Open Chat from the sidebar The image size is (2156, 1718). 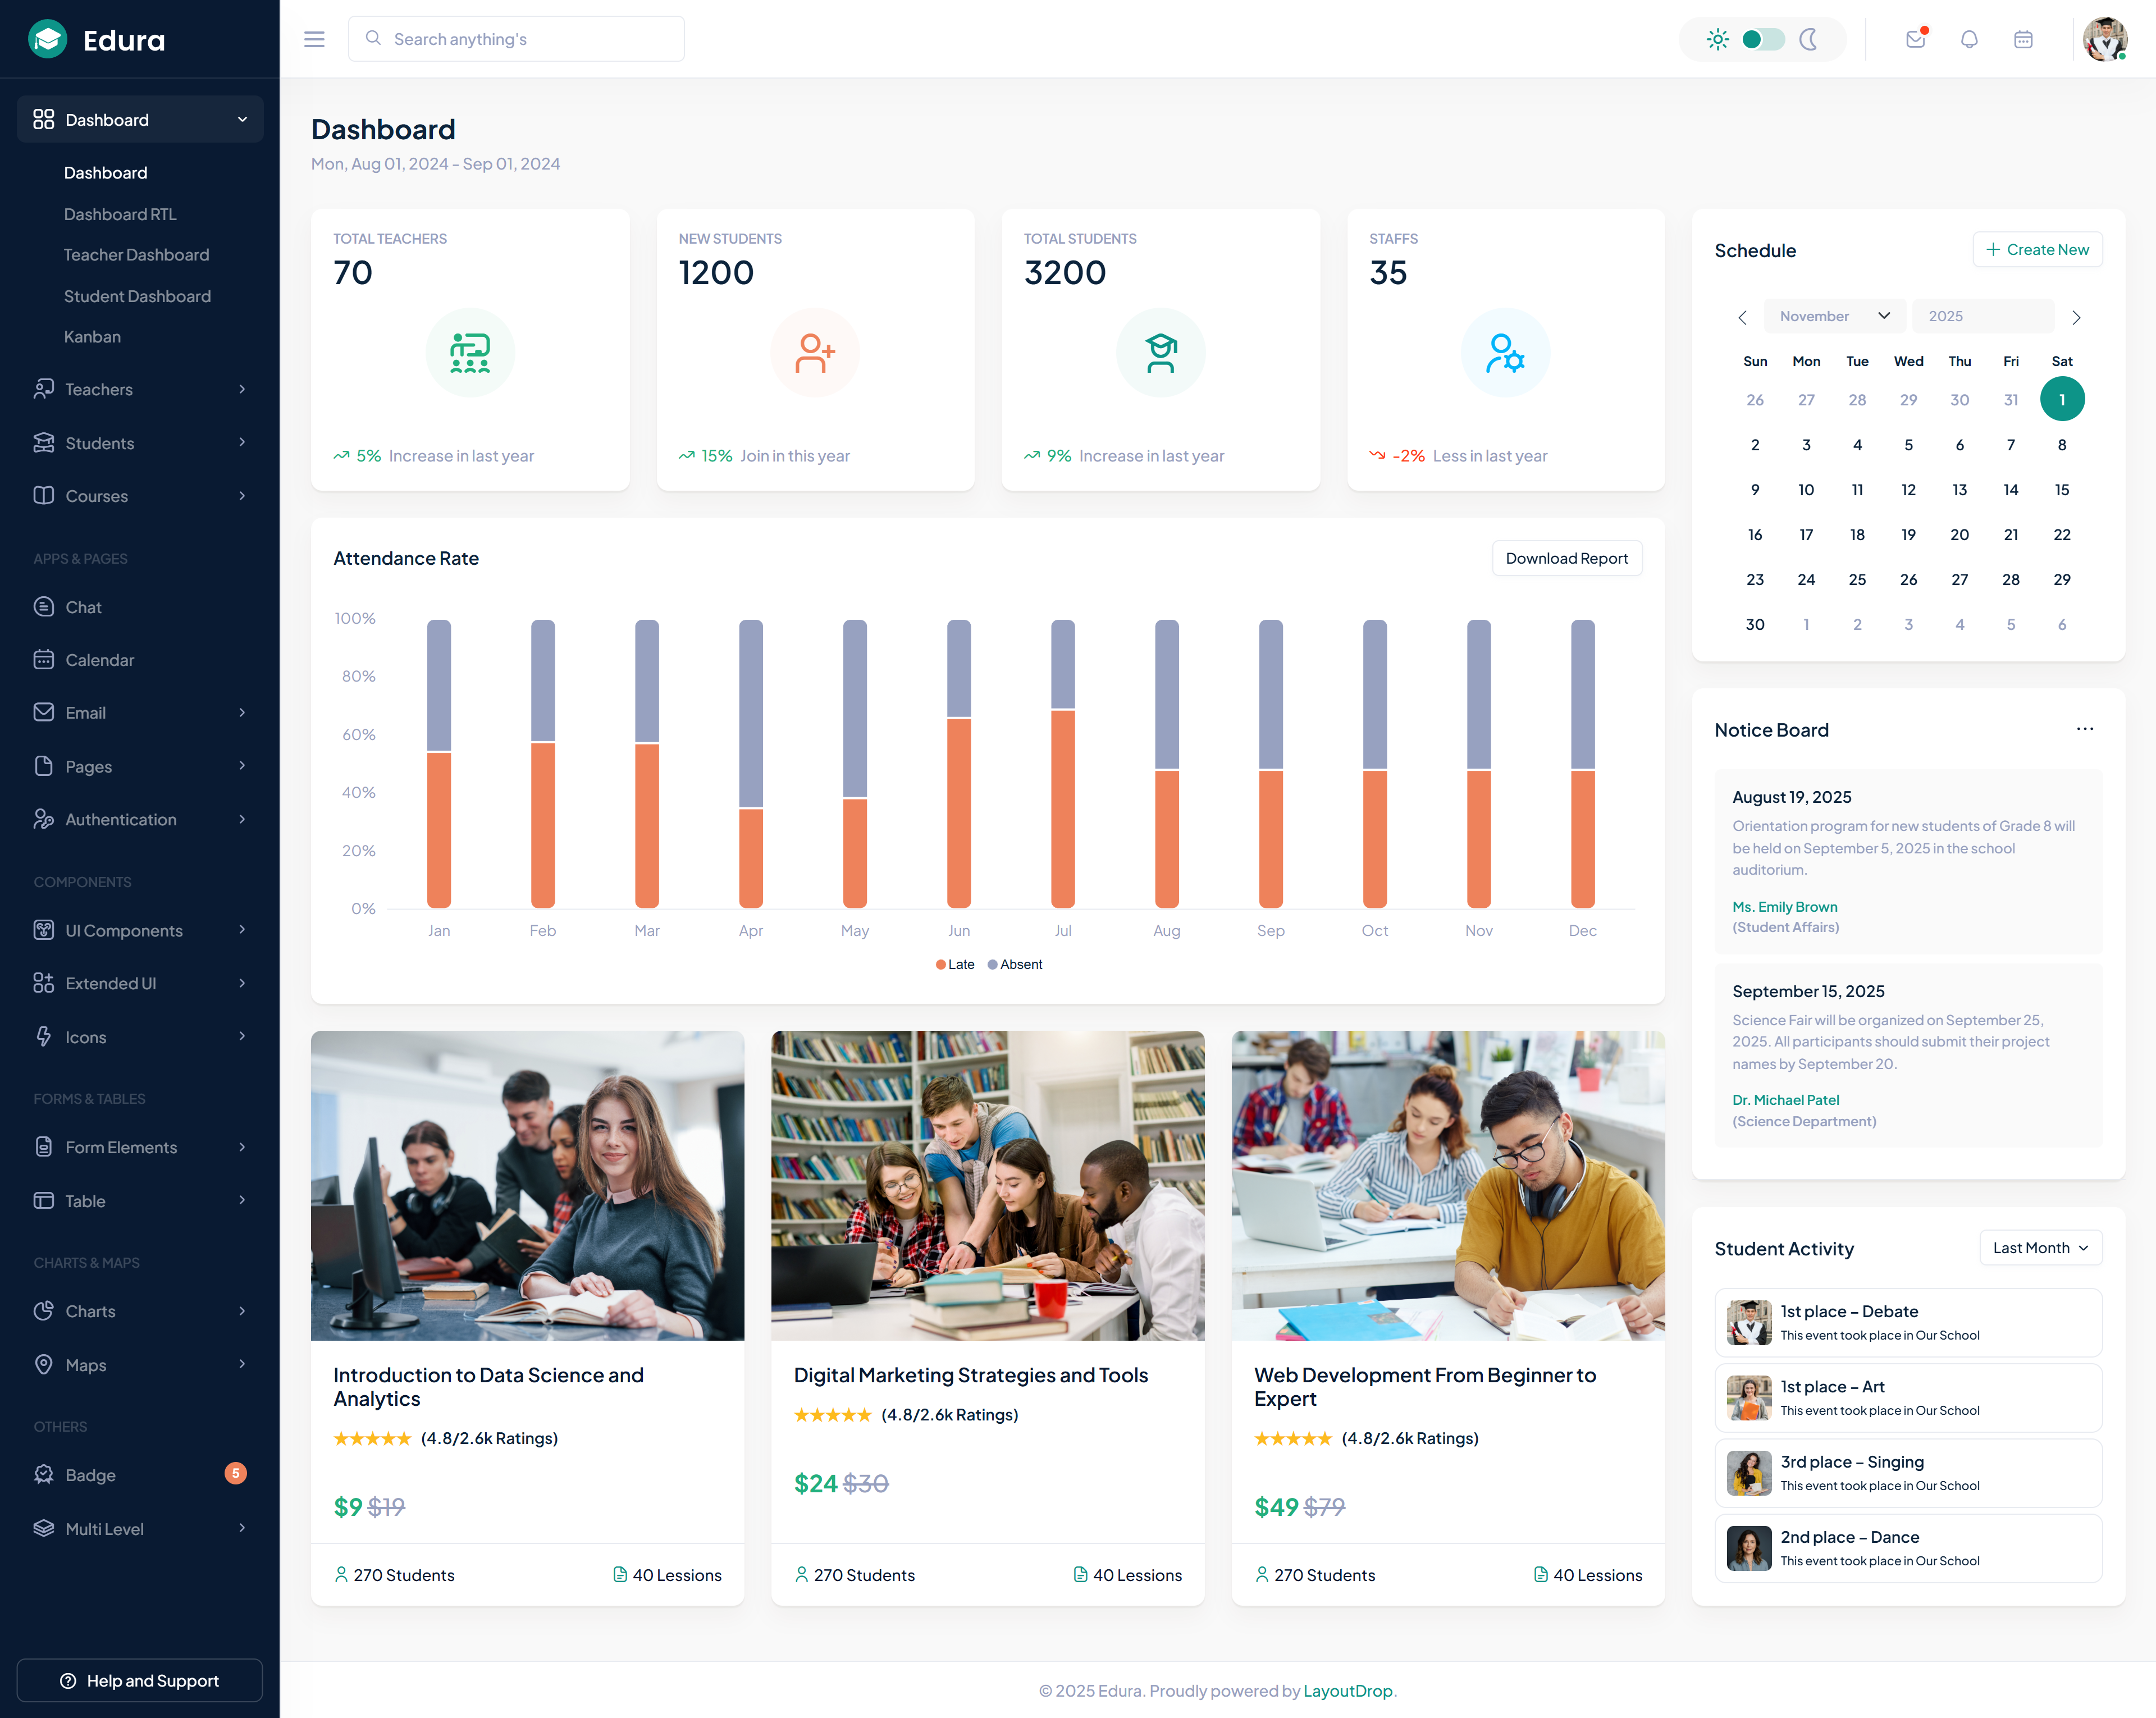click(83, 606)
